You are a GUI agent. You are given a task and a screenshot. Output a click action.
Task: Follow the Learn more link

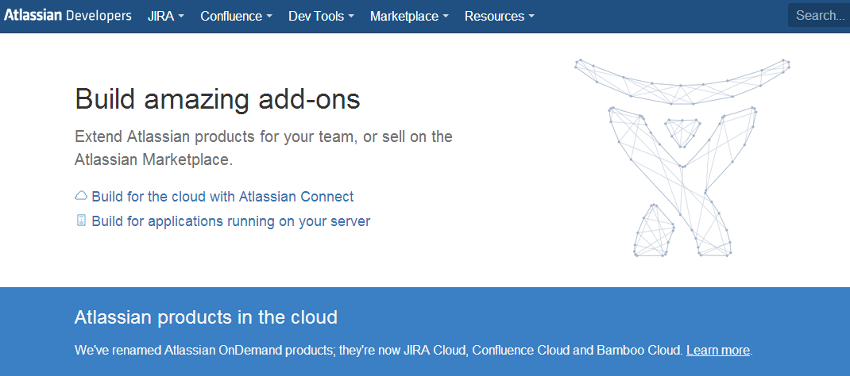tap(717, 350)
